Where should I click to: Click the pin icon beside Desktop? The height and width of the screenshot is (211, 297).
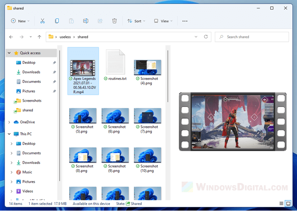[x=54, y=63]
